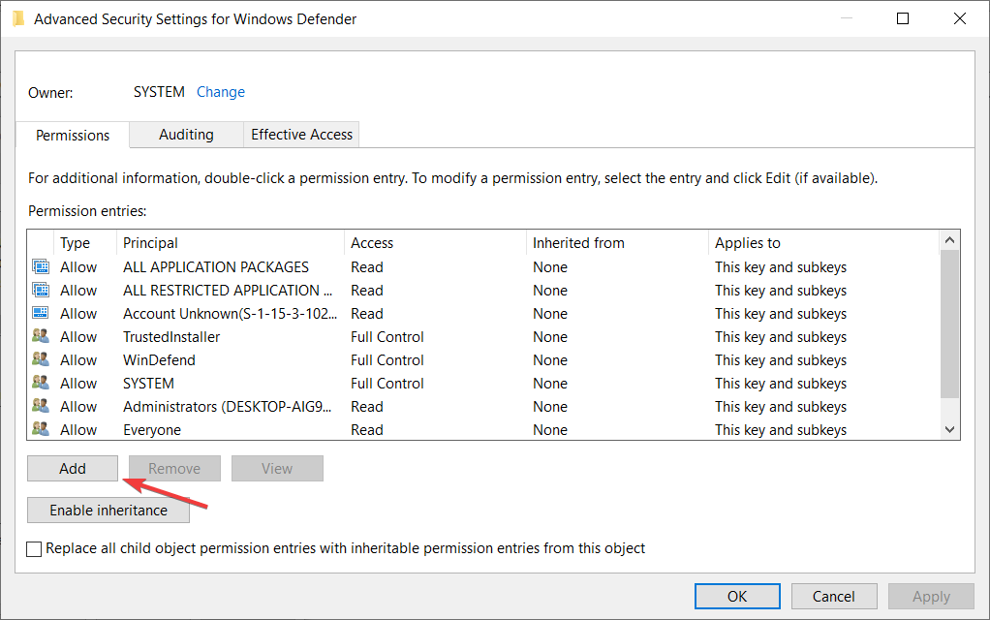990x620 pixels.
Task: Click the Apply button
Action: [x=931, y=597]
